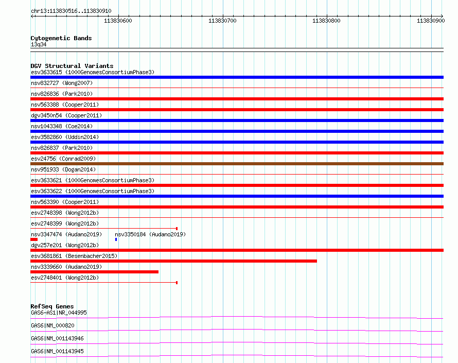Click the 113830800 ruler tick label
Screen dimensions: 458x363
click(x=326, y=21)
